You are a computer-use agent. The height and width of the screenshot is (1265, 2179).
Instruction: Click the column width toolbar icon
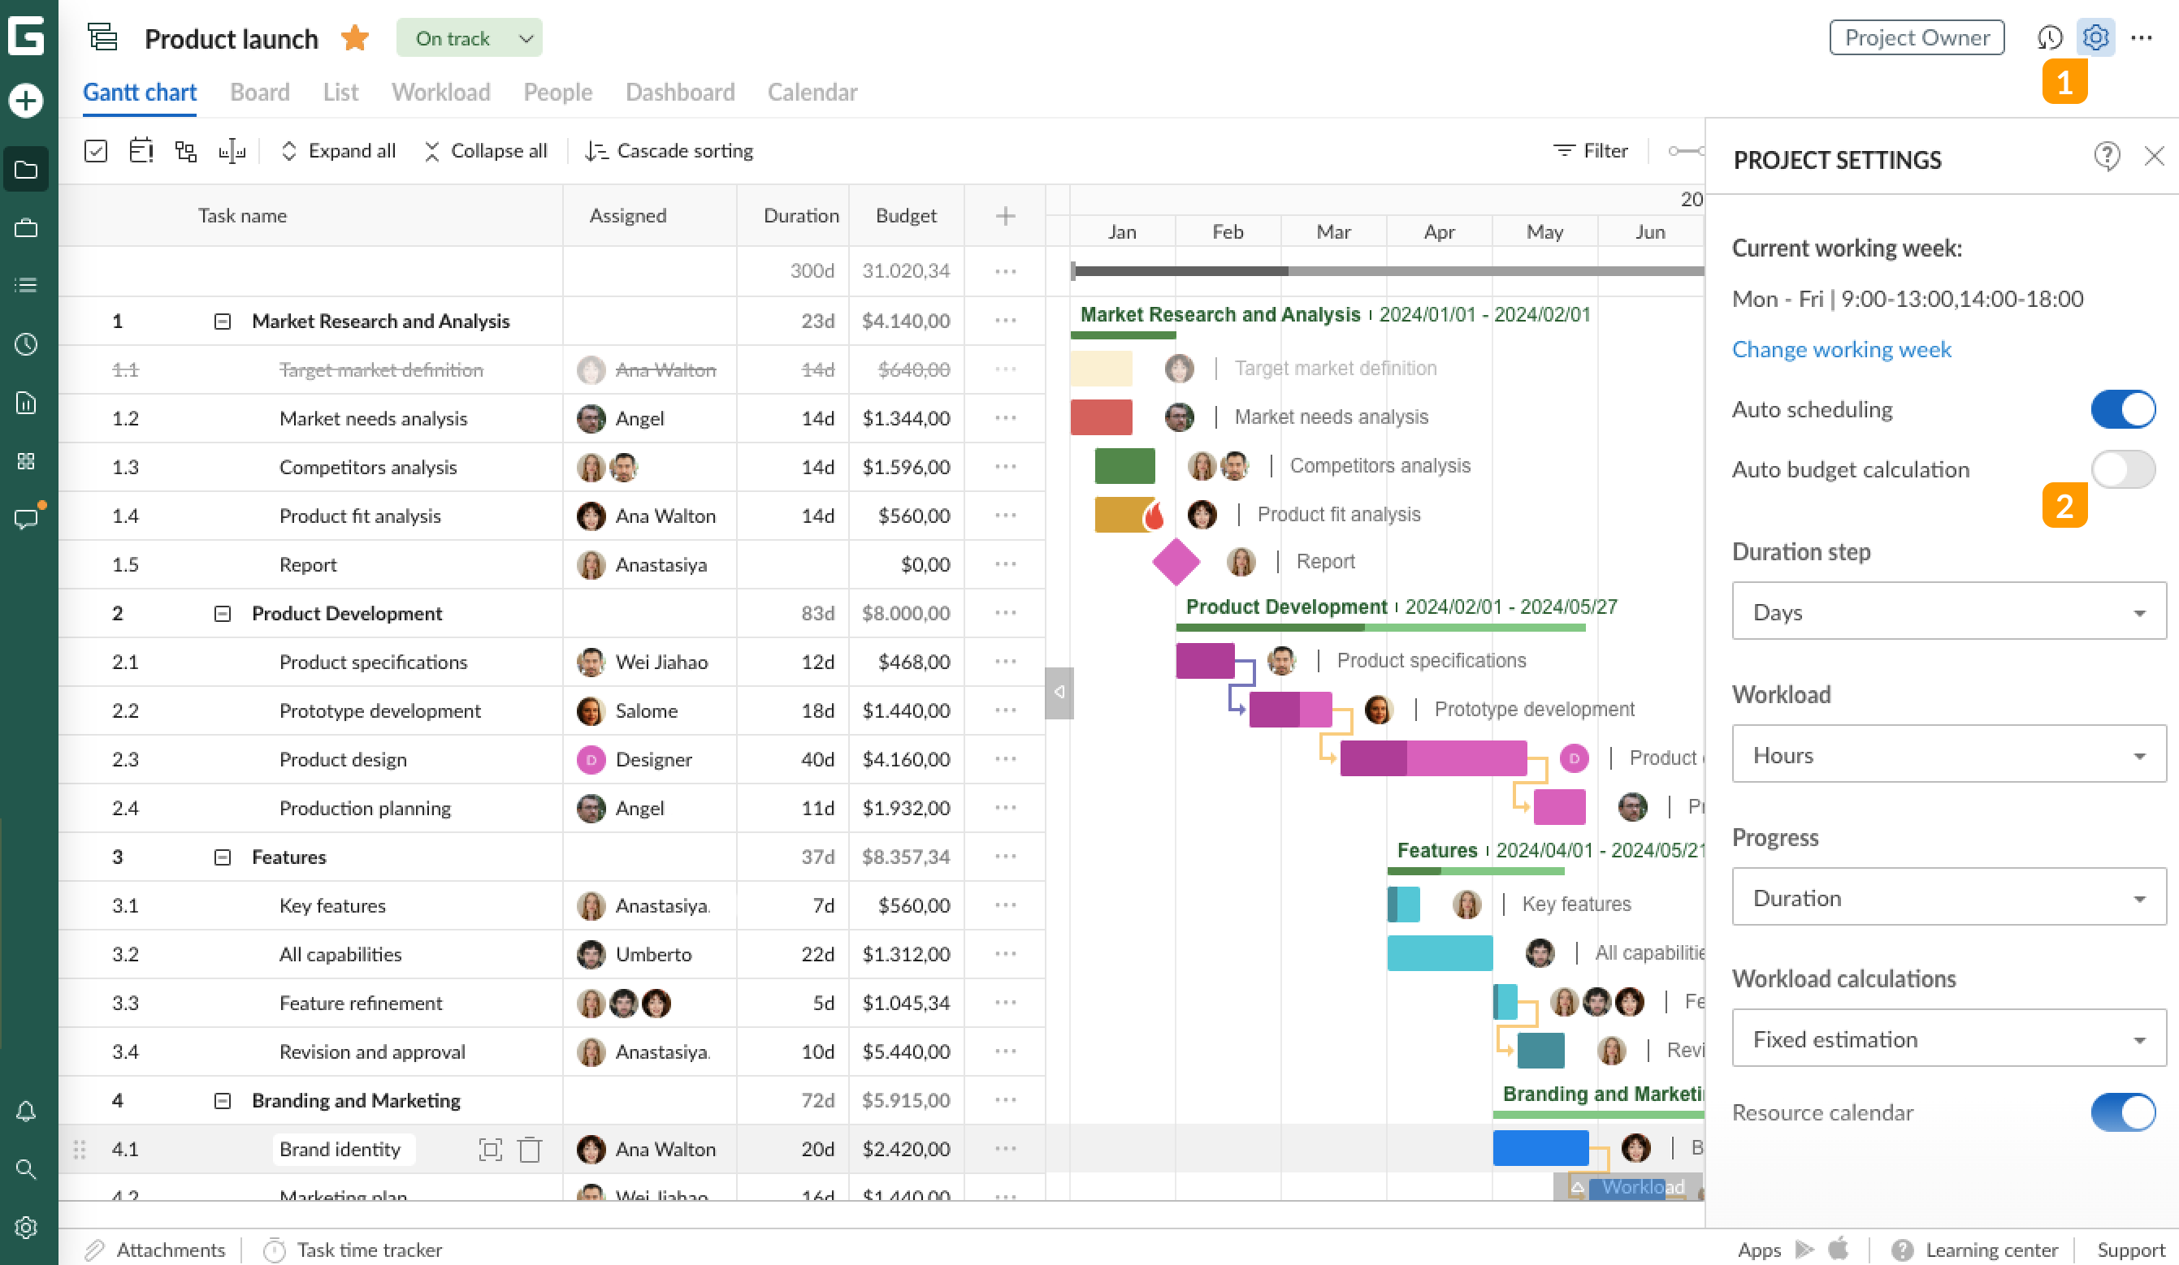232,150
